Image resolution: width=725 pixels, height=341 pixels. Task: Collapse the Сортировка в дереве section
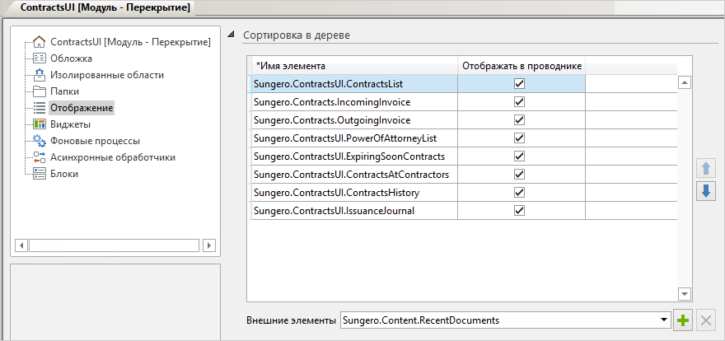[232, 35]
